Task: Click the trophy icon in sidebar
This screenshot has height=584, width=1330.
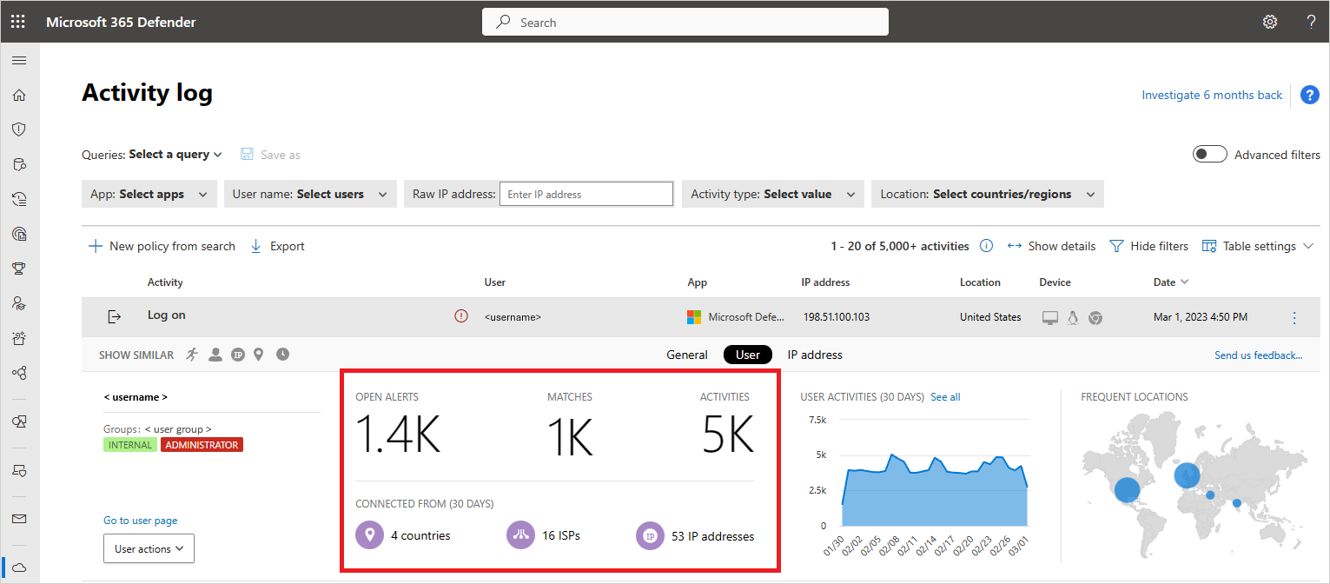Action: click(18, 269)
